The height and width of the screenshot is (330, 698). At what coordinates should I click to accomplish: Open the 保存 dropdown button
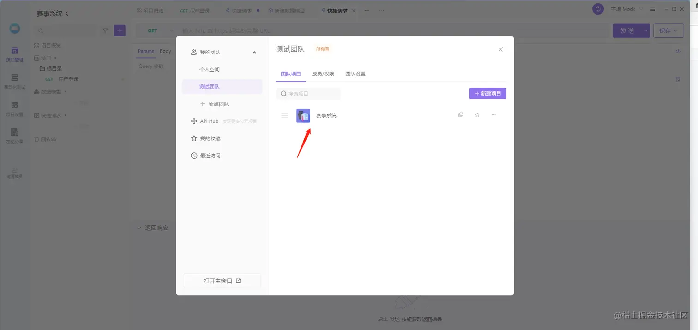(668, 30)
